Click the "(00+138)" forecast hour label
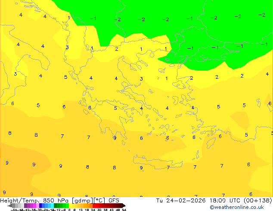The height and width of the screenshot is (211, 273). coord(257,201)
